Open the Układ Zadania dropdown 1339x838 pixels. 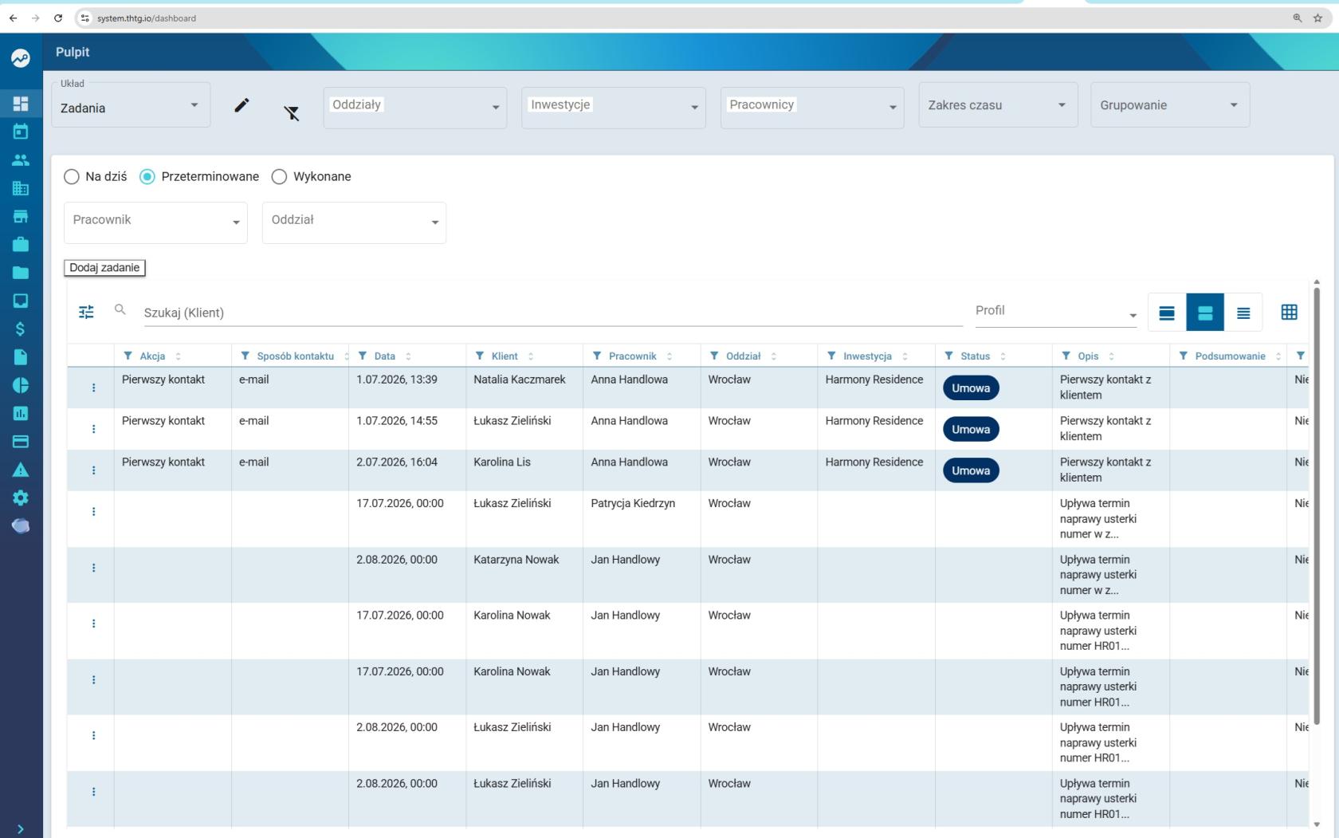131,105
